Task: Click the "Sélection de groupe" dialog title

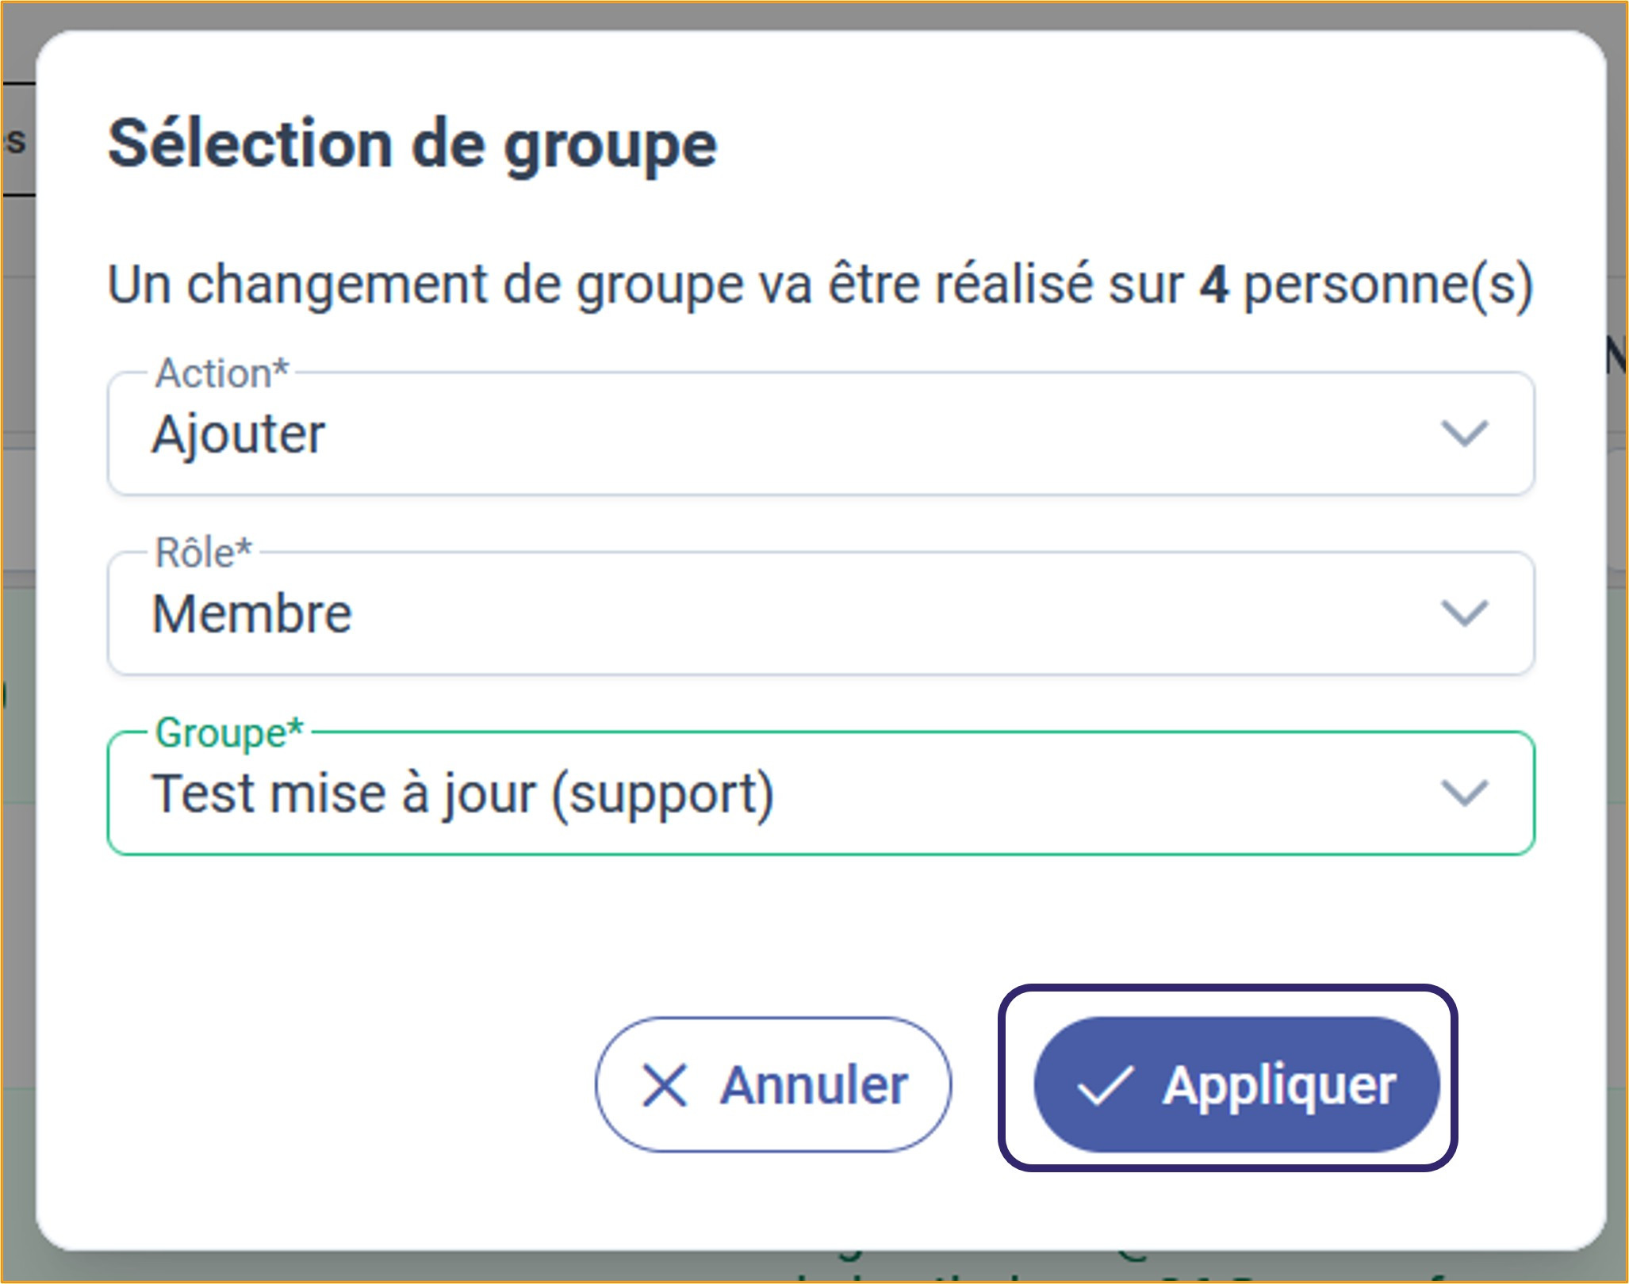Action: click(412, 144)
